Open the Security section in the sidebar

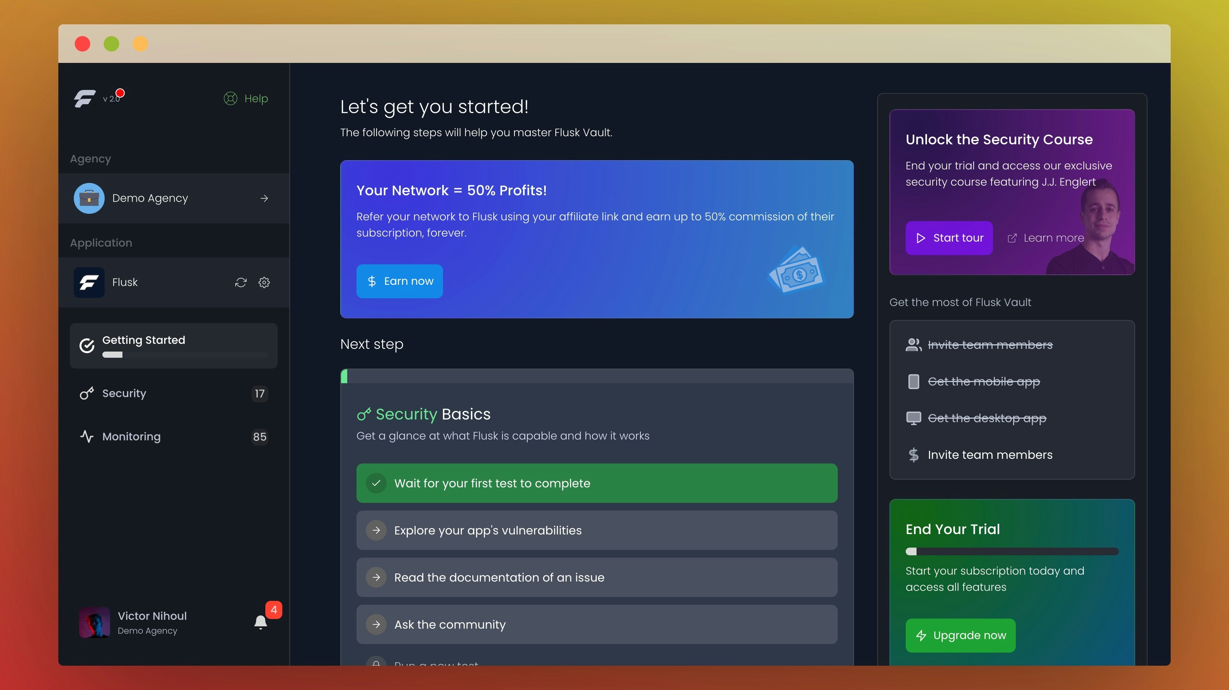[174, 393]
